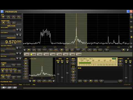133x100 pixels.
Task: Start playback with the play button
Action: (9, 87)
